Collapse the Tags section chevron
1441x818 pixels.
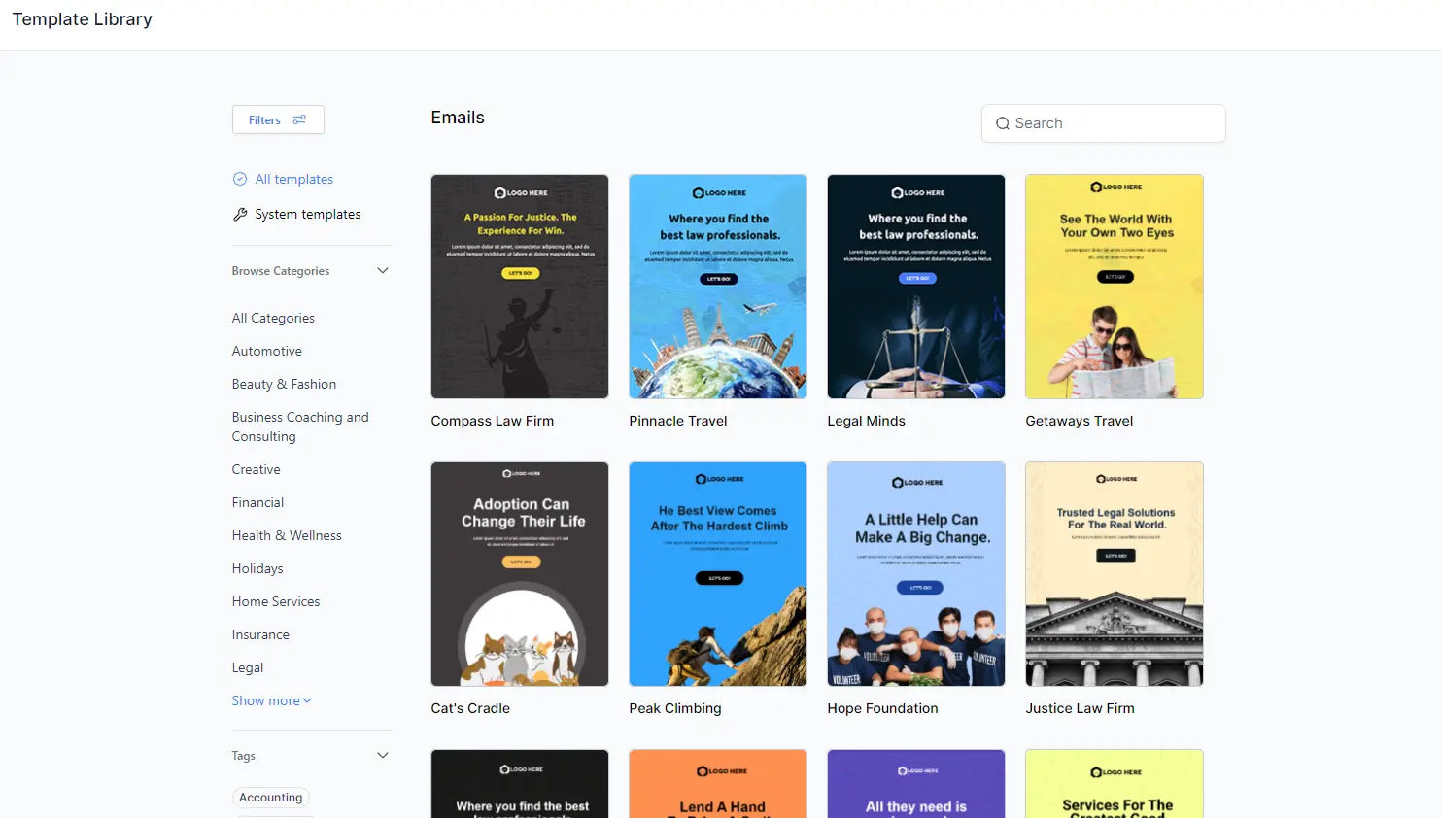[x=382, y=756]
